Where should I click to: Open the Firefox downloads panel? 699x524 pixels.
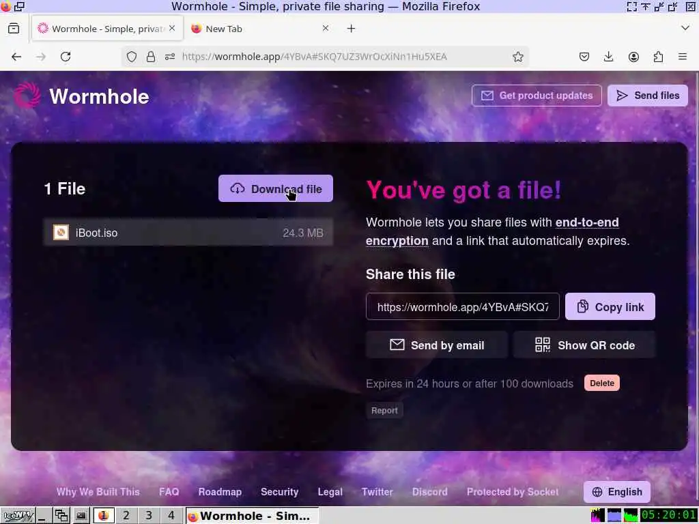(608, 57)
